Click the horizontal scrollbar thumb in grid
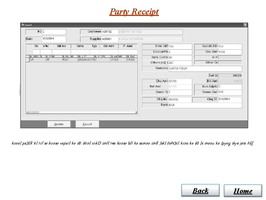266x200 pixels. (34, 113)
